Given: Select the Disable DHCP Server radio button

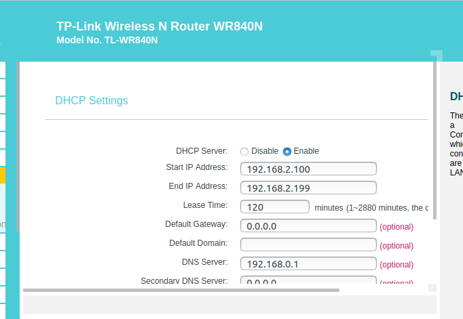Looking at the screenshot, I should [244, 151].
